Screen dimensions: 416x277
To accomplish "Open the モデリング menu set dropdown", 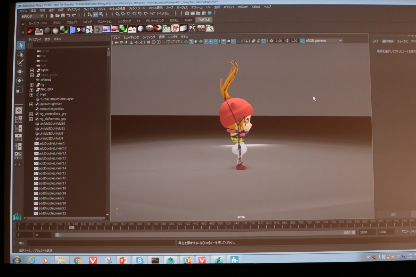I will pos(32,16).
